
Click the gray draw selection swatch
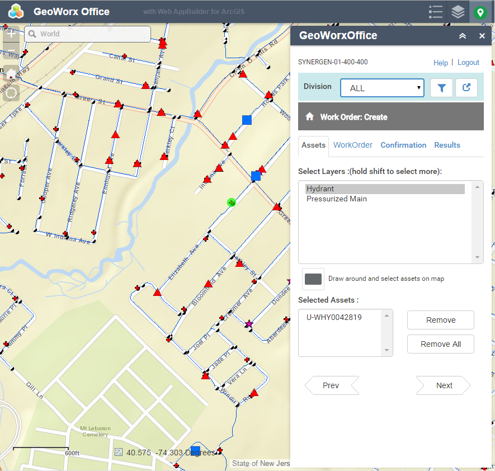coord(313,279)
